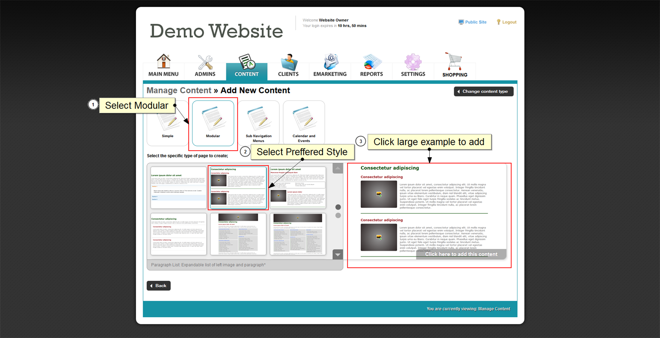Select the Content tab icon

pyautogui.click(x=247, y=62)
